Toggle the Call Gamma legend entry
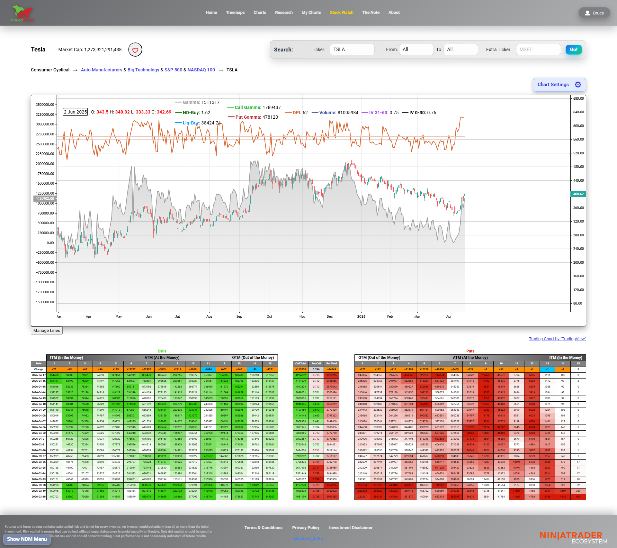 (x=254, y=107)
